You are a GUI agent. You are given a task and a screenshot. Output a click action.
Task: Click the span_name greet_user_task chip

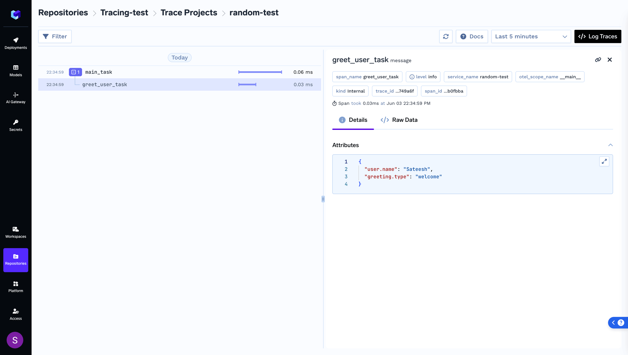coord(367,77)
